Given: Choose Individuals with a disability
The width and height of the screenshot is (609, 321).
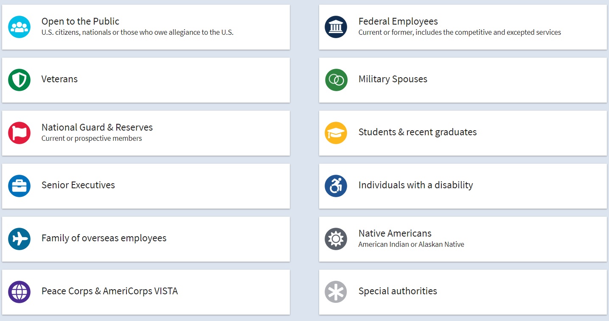Looking at the screenshot, I should click(415, 185).
